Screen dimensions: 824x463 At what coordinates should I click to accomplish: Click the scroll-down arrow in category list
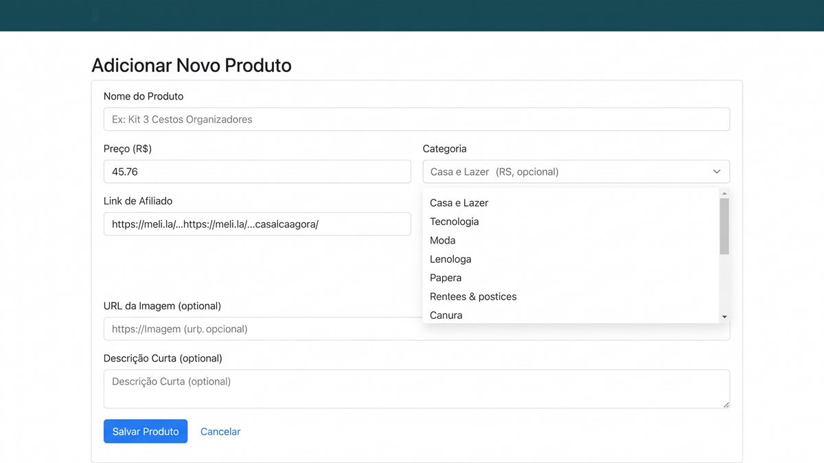click(724, 317)
